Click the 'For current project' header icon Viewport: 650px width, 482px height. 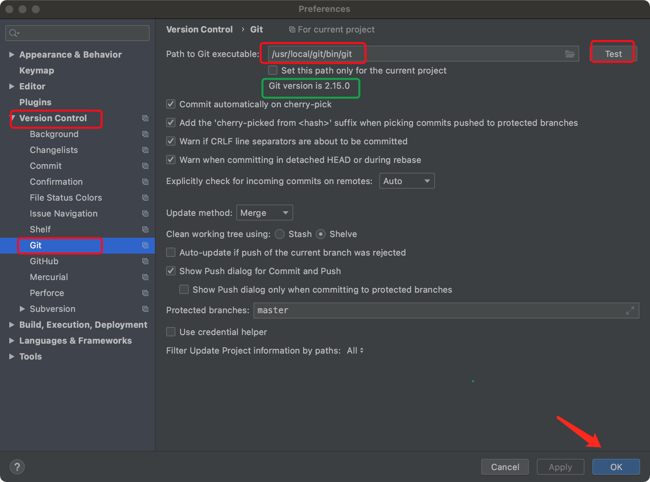coord(292,30)
